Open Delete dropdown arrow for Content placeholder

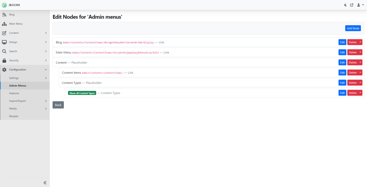360,62
